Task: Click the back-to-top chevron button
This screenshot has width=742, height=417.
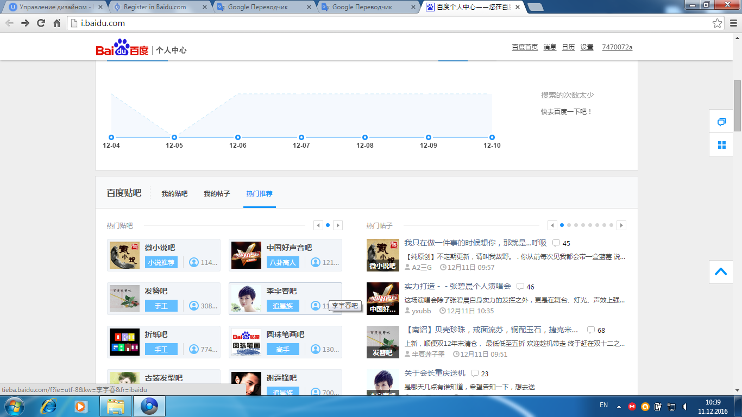Action: (x=721, y=271)
